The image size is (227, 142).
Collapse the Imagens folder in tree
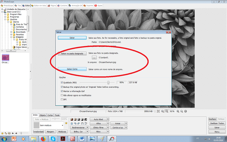click(x=11, y=37)
